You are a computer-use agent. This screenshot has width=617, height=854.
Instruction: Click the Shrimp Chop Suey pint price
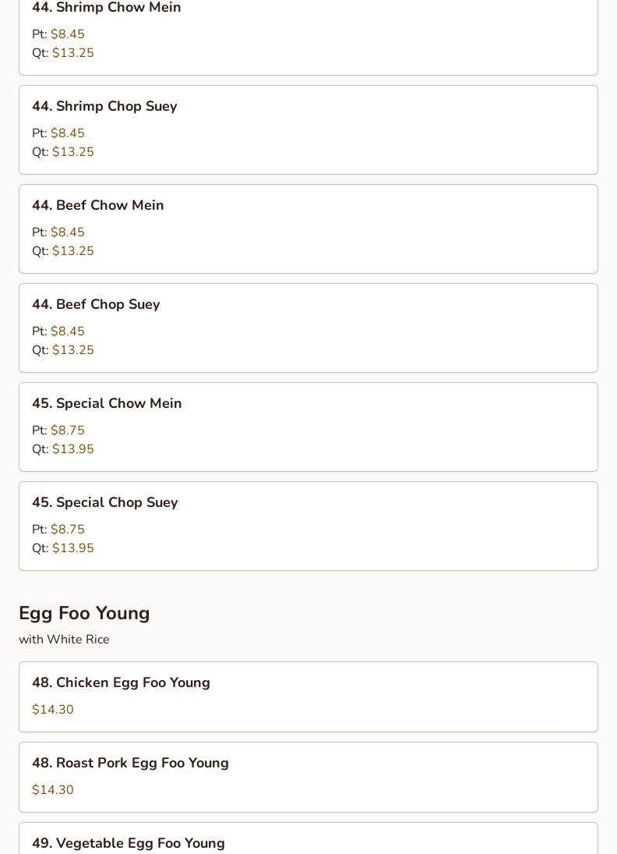(x=67, y=133)
